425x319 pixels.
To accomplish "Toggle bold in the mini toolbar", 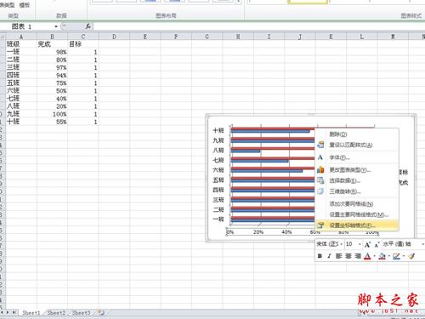I will (320, 256).
